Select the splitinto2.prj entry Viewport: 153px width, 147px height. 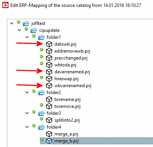[x=67, y=120]
